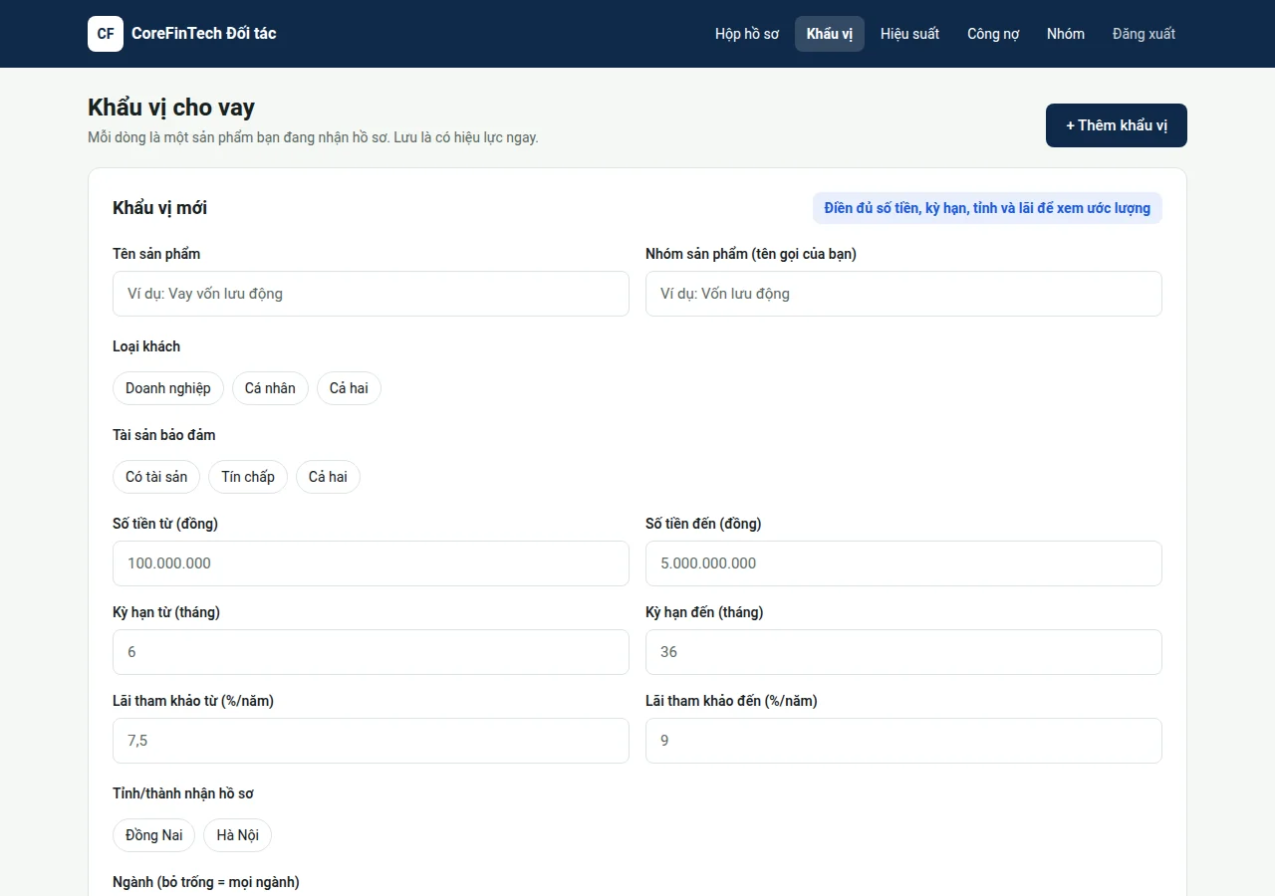Navigate to Công nợ
1275x896 pixels.
click(993, 34)
